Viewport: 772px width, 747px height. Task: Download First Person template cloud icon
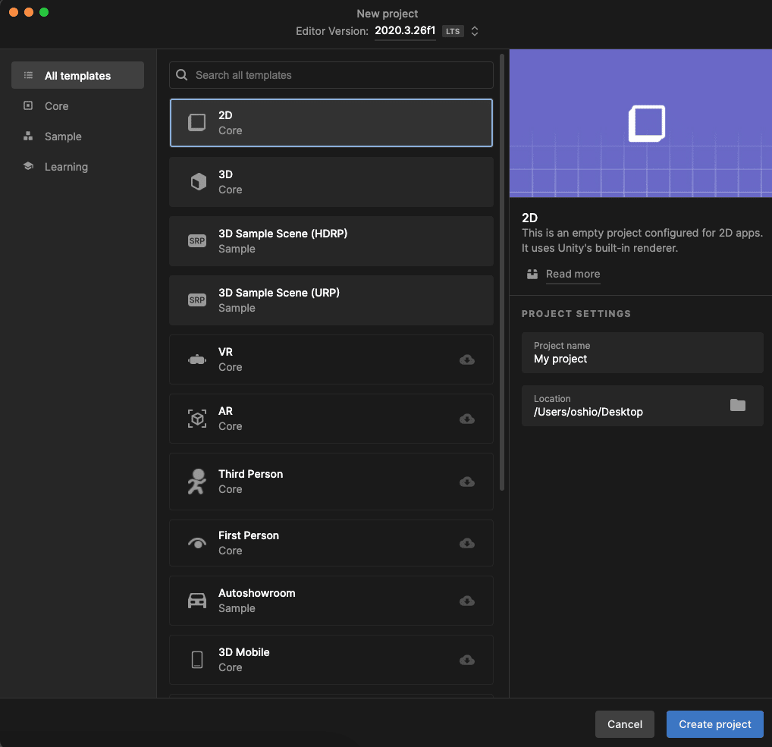[x=466, y=544]
